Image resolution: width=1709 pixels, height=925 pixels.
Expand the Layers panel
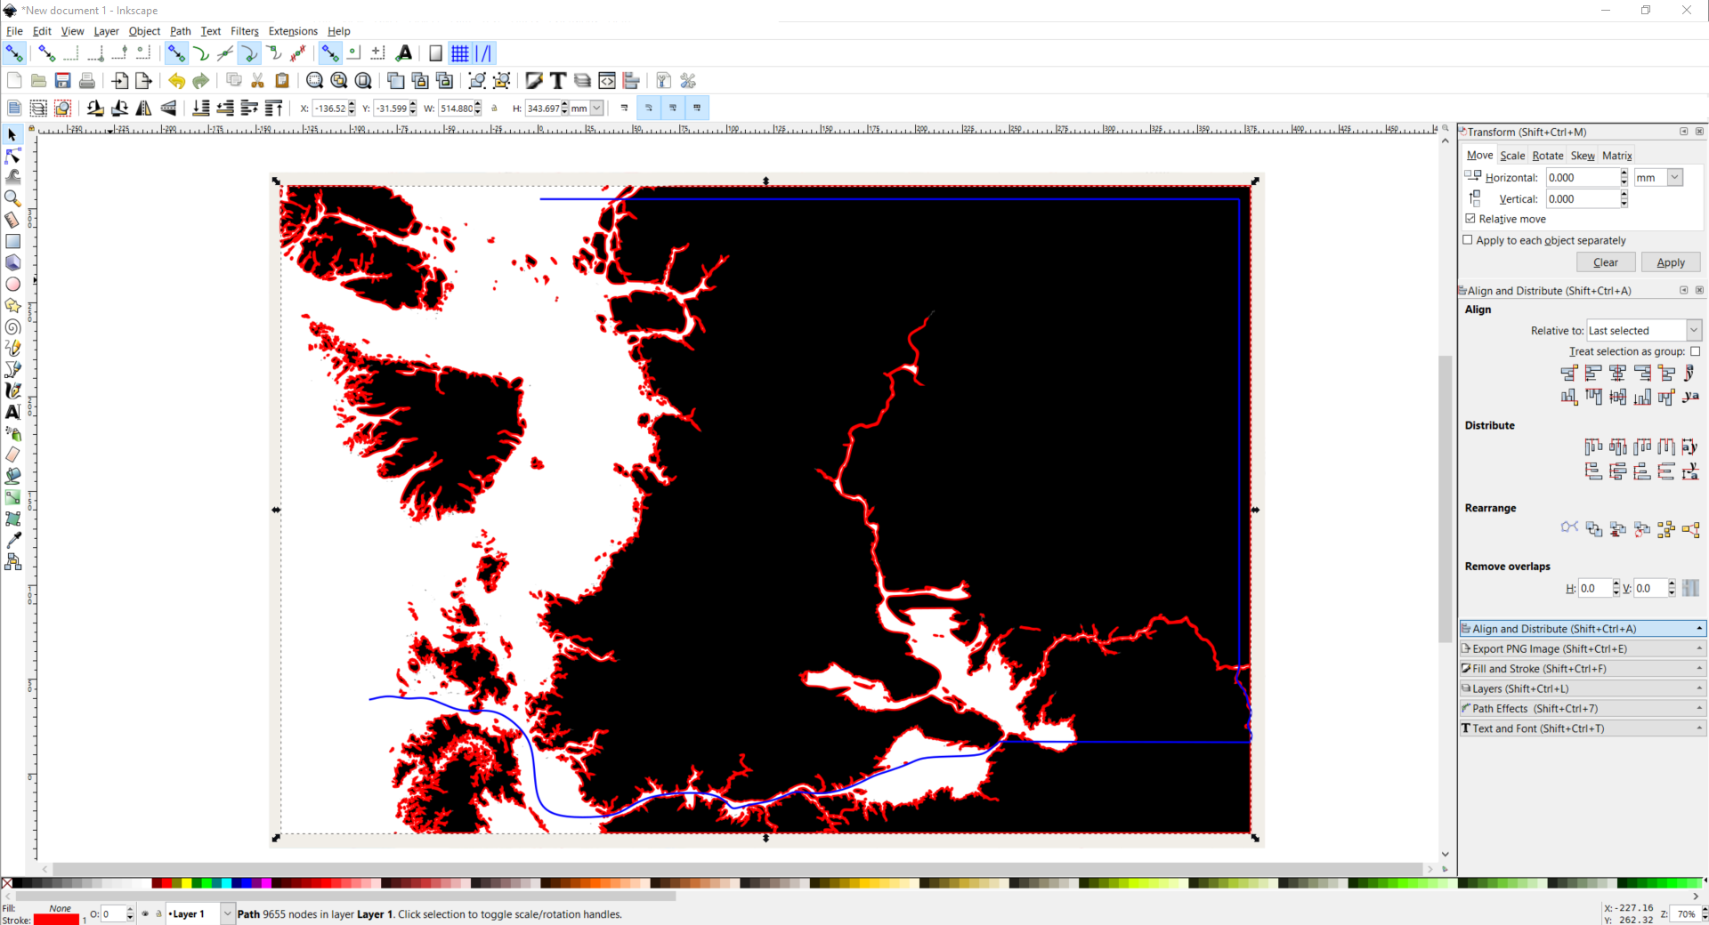pyautogui.click(x=1583, y=688)
